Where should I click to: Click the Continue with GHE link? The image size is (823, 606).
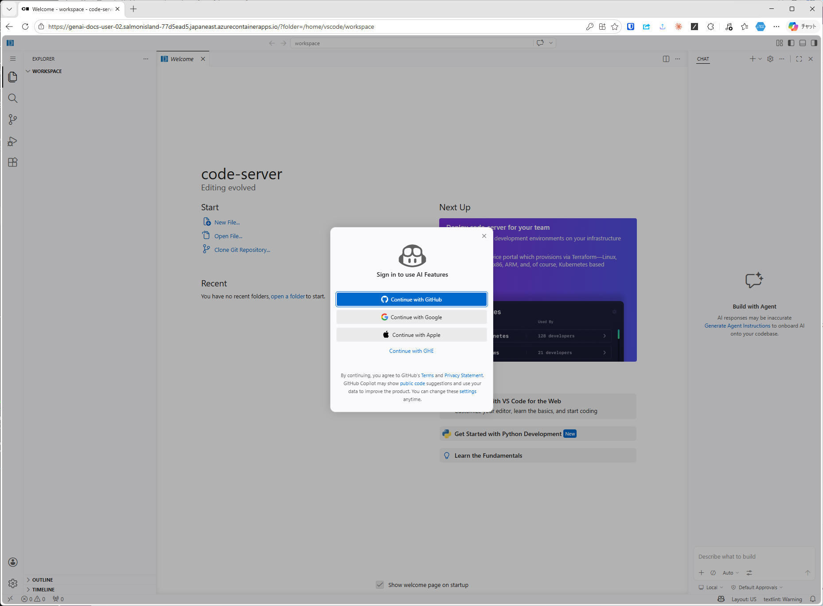click(x=411, y=351)
